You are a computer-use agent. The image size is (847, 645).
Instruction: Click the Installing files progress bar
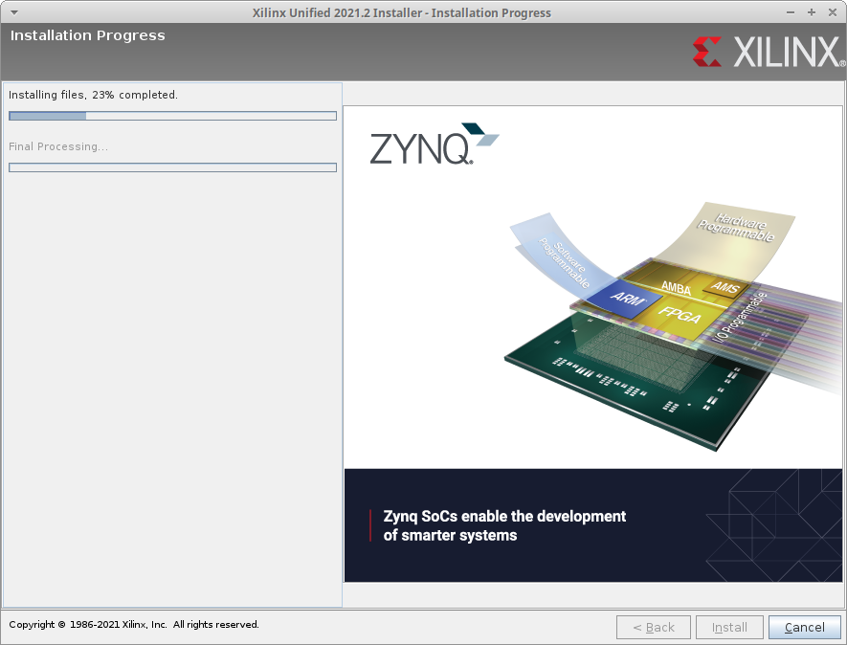[x=172, y=116]
